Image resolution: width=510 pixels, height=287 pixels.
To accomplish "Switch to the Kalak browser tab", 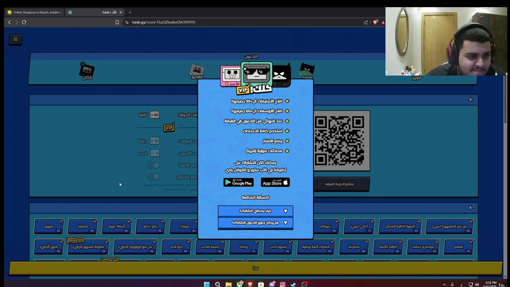I will point(95,12).
